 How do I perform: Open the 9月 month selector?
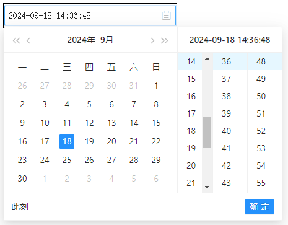tap(107, 40)
